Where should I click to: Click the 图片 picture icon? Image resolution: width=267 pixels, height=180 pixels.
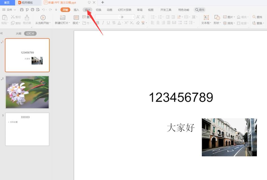(225, 17)
